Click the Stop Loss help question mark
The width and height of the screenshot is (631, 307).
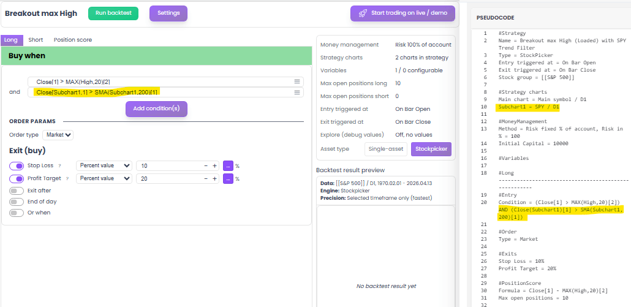click(x=59, y=165)
